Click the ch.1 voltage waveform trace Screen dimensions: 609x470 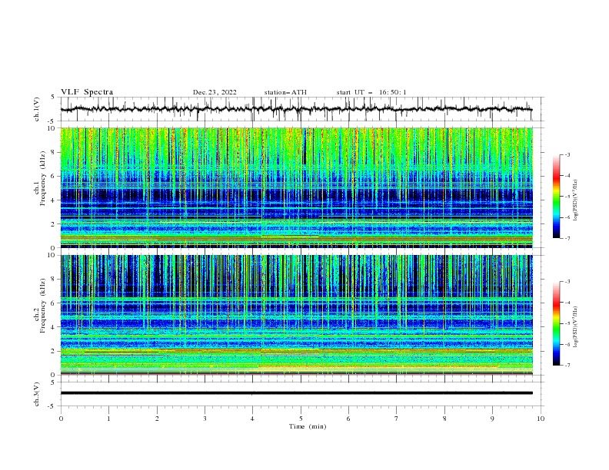point(296,109)
